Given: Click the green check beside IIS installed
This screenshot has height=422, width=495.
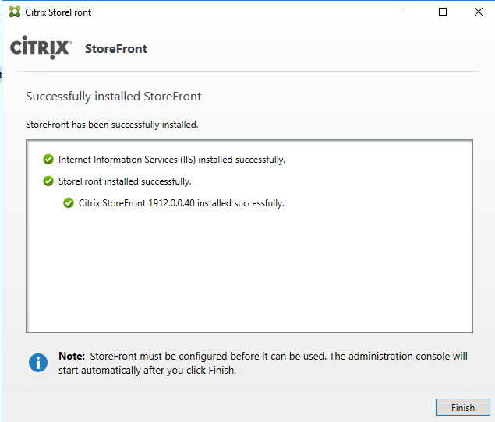Looking at the screenshot, I should (x=48, y=160).
